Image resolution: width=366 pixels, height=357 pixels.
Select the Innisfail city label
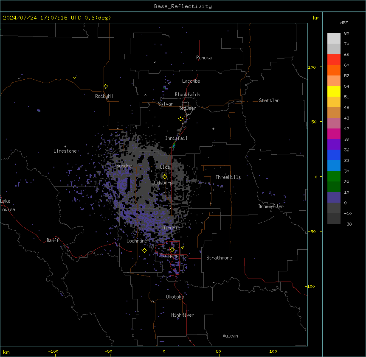click(x=176, y=138)
